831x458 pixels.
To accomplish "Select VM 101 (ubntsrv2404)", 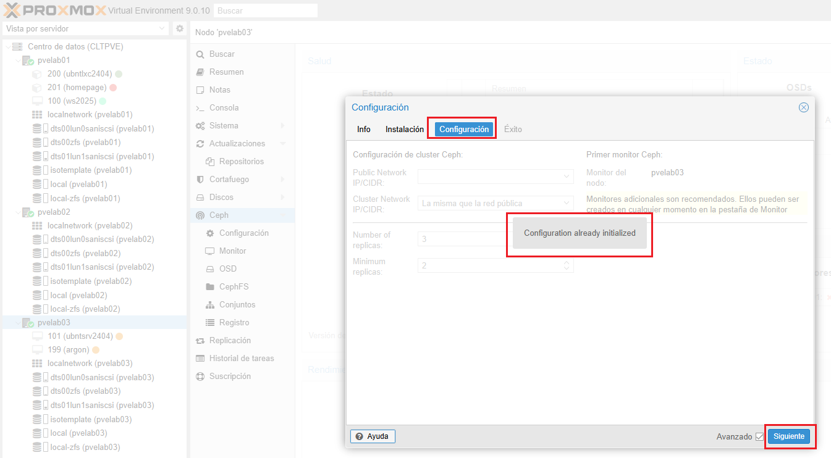I will pyautogui.click(x=80, y=336).
